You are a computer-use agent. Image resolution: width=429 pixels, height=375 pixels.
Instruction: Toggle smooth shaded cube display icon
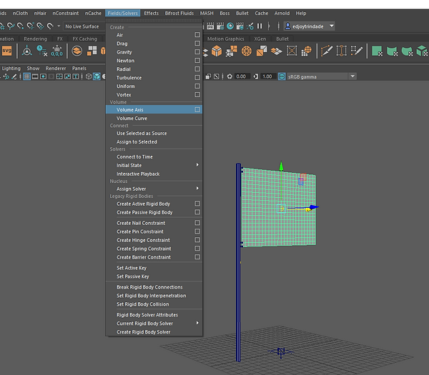point(97,76)
